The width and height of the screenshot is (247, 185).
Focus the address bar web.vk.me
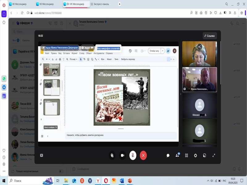(48, 13)
